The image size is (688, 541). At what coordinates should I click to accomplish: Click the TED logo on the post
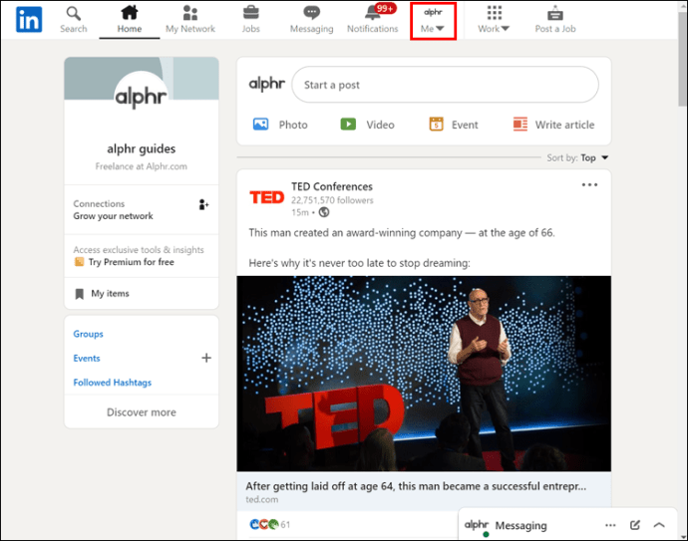[267, 197]
